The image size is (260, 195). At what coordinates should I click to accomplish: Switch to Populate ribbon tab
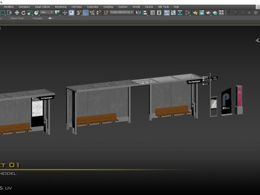point(37,18)
